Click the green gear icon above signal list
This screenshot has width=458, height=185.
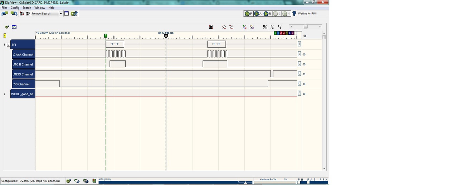click(x=7, y=27)
